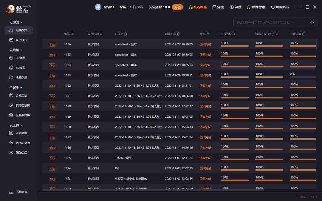Click the horizontal scrollbar under the table
Image resolution: width=322 pixels, height=201 pixels.
point(153,190)
